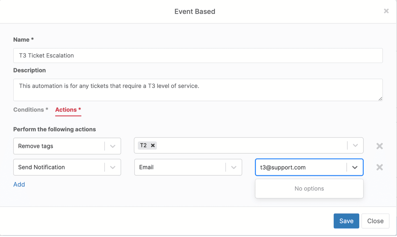Close the Event Based dialog with X icon
The image size is (397, 237).
click(386, 11)
